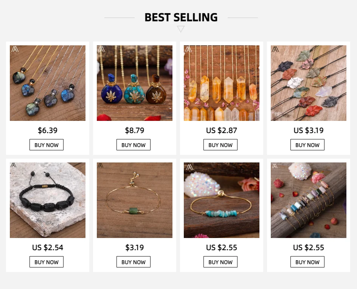Image resolution: width=357 pixels, height=289 pixels.
Task: Open the leaf-charm perfume bottle necklace image
Action: (135, 83)
